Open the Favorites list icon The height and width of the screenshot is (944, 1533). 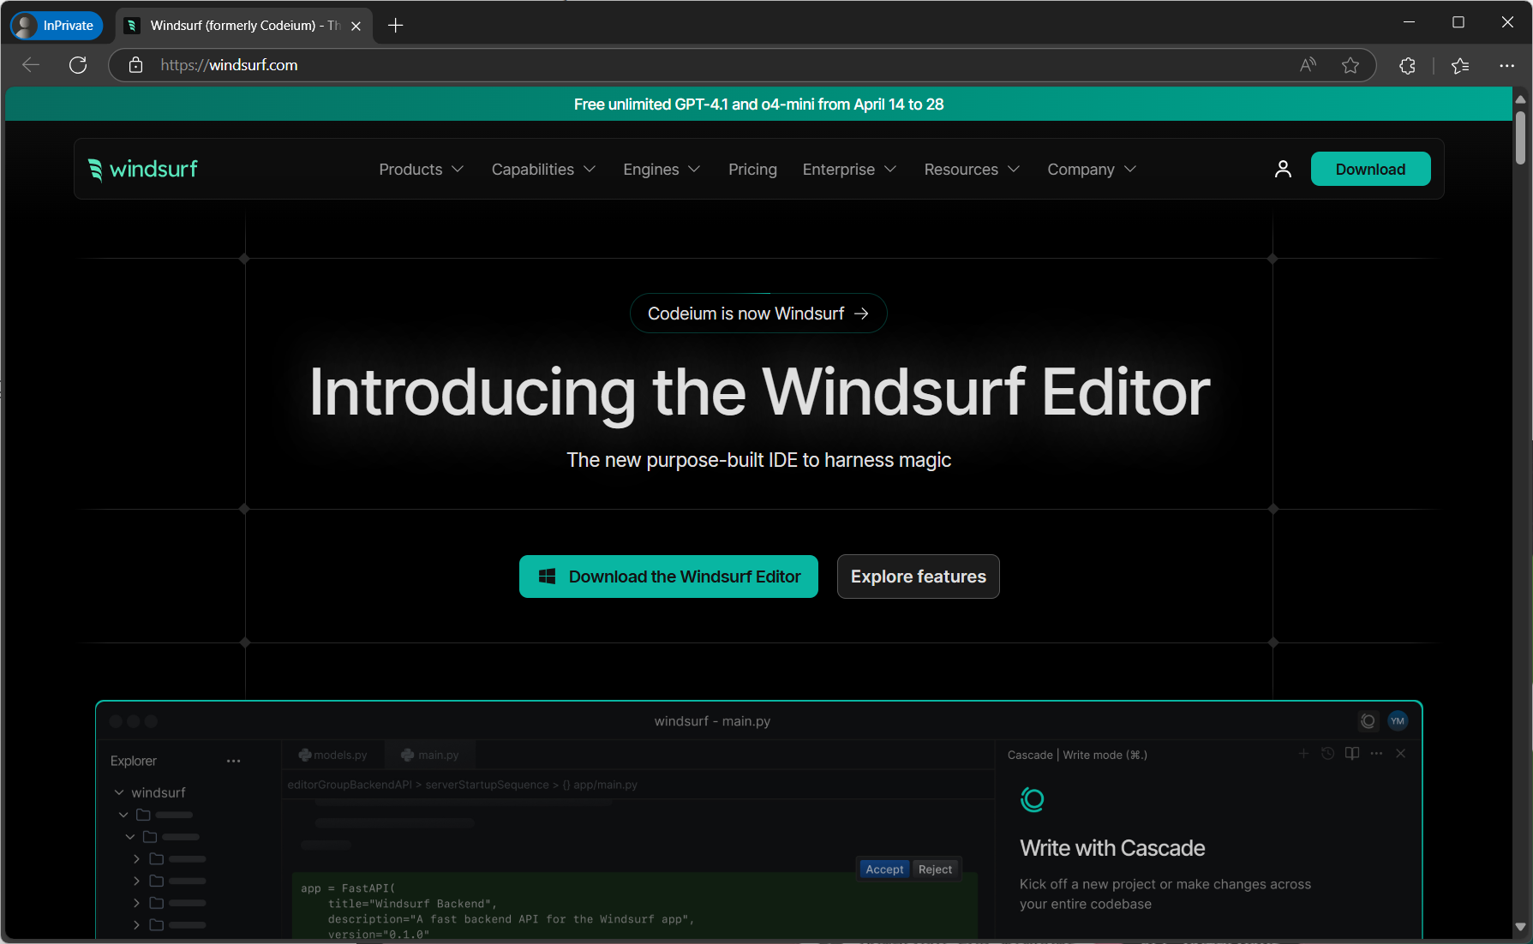pos(1460,65)
